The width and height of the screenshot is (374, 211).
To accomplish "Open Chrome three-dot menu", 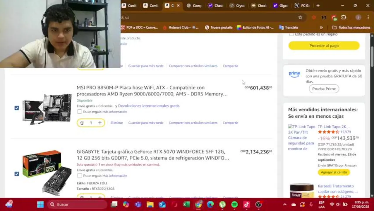I will click(368, 17).
